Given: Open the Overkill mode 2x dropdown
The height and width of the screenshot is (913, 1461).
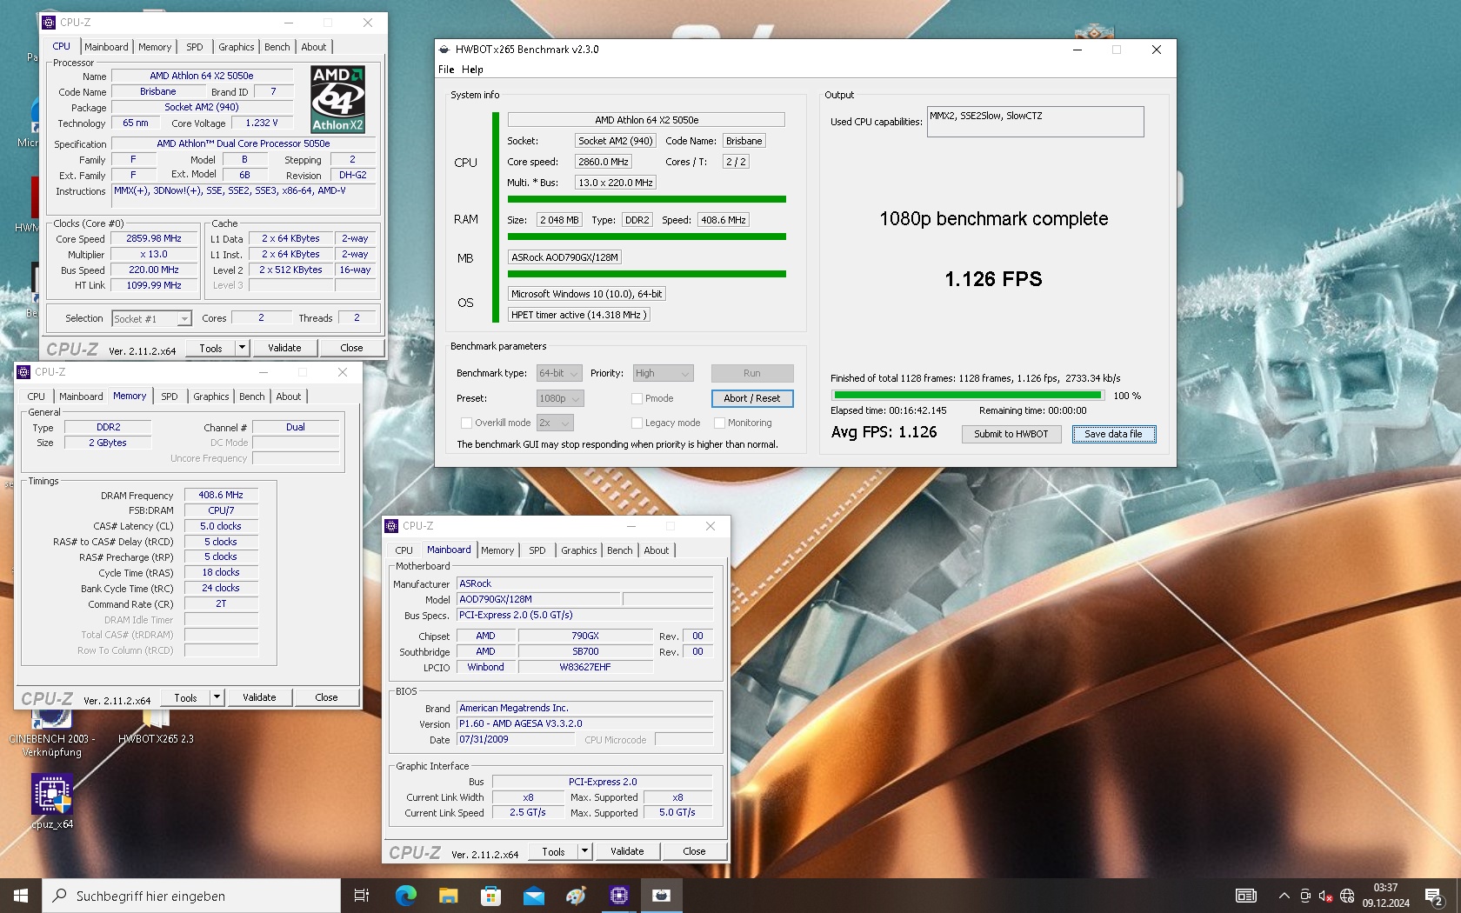Looking at the screenshot, I should pos(555,423).
